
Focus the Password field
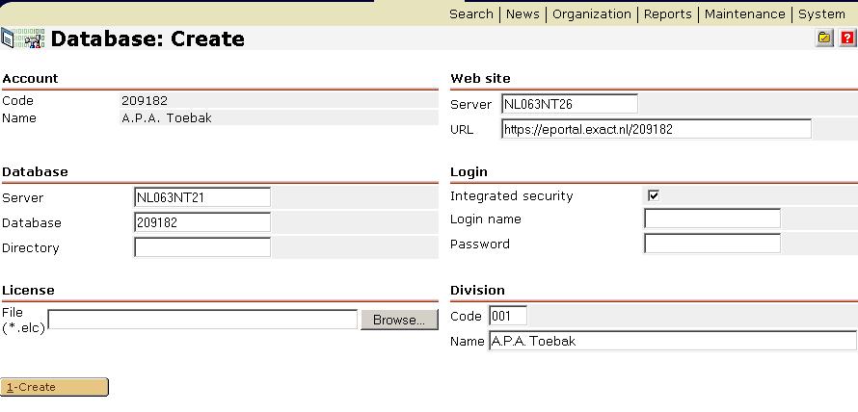click(711, 244)
